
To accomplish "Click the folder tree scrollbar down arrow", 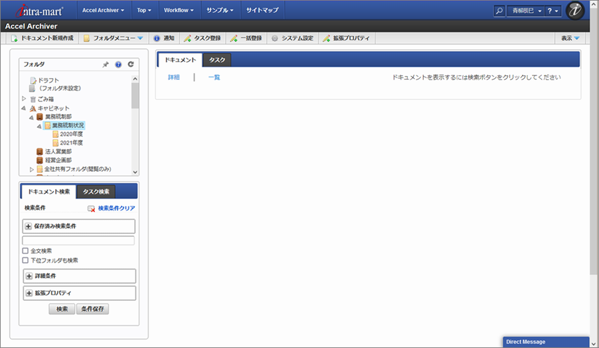I will point(135,172).
